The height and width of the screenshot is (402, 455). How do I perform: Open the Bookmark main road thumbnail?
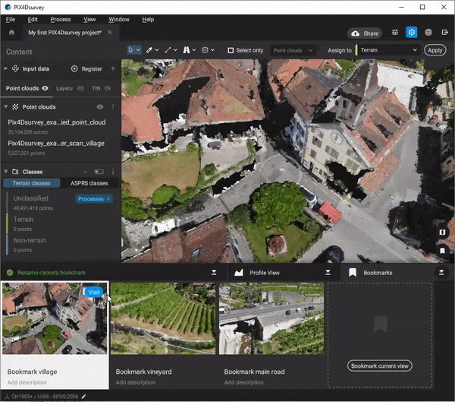[271, 318]
